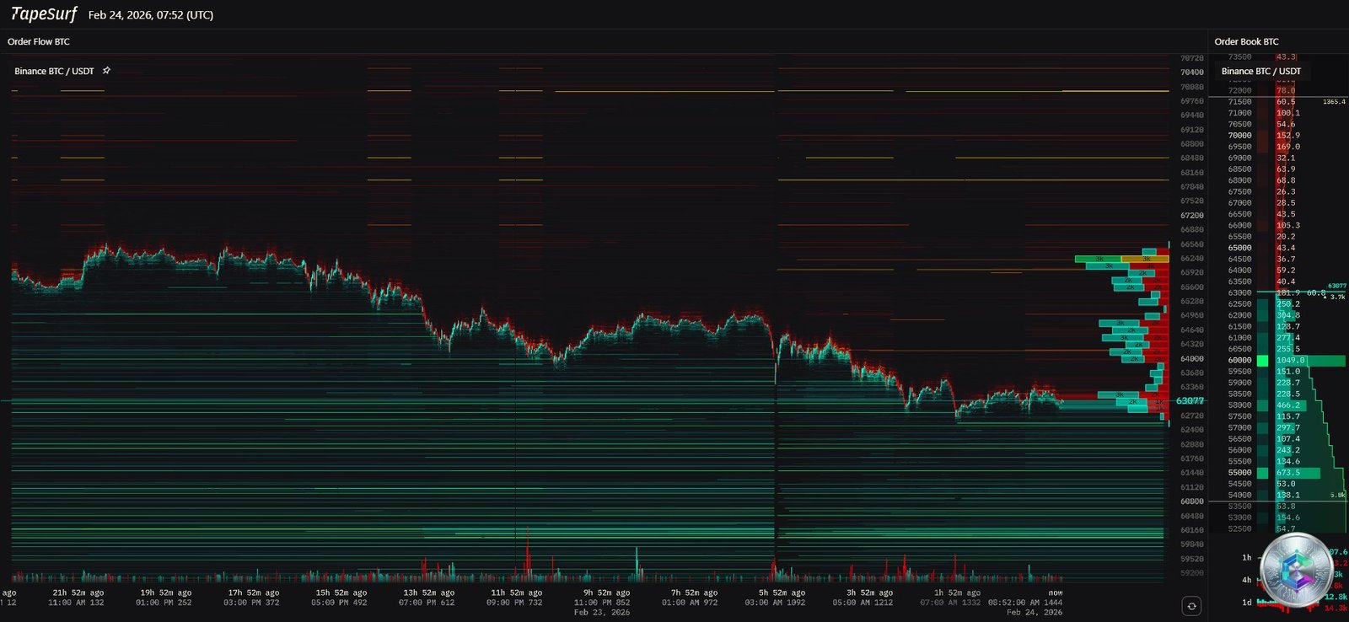The image size is (1349, 622).
Task: Click the 54000 row showing 138.1
Action: pos(1278,495)
